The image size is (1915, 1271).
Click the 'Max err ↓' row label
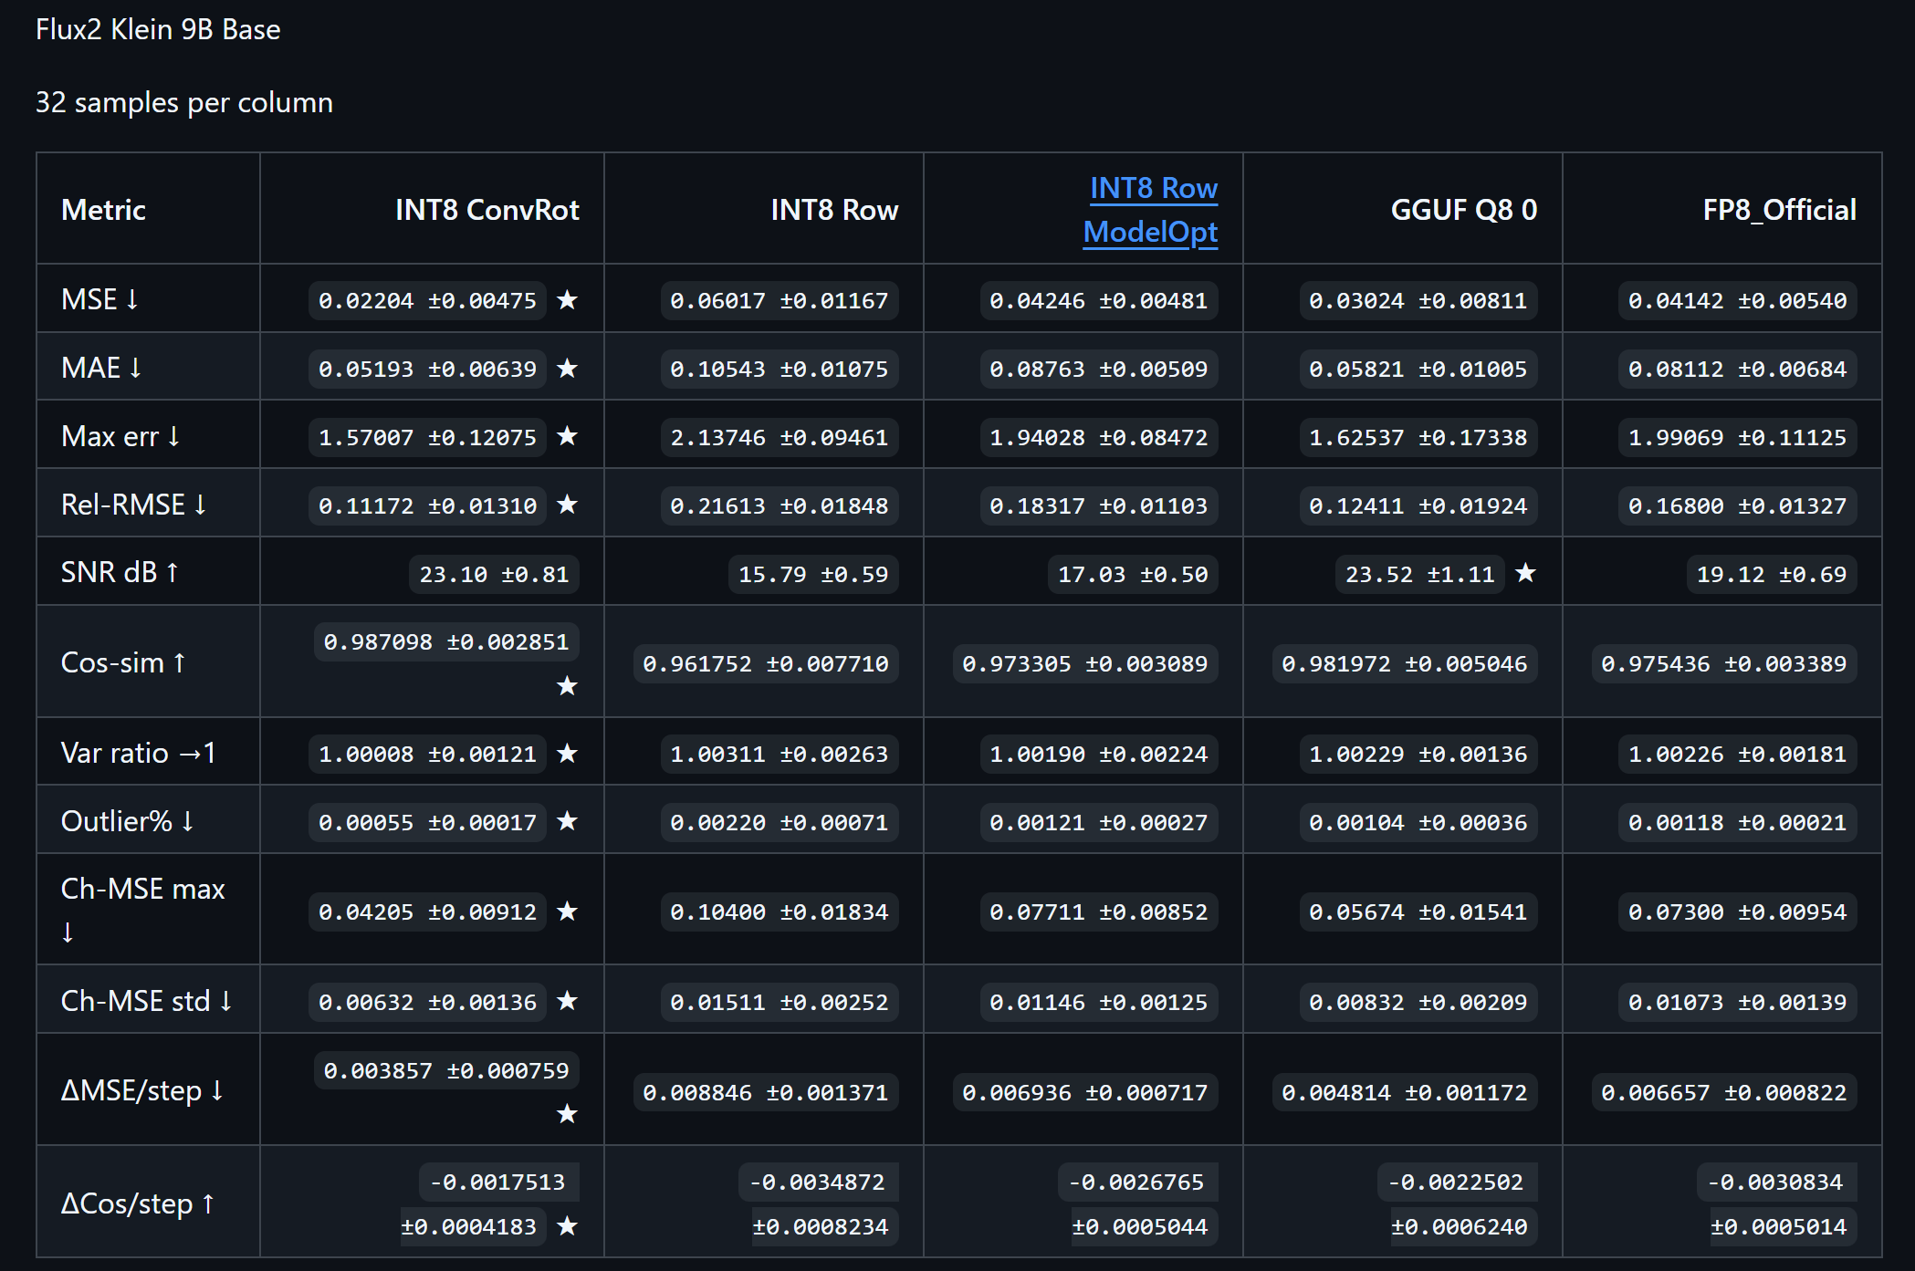[x=120, y=436]
